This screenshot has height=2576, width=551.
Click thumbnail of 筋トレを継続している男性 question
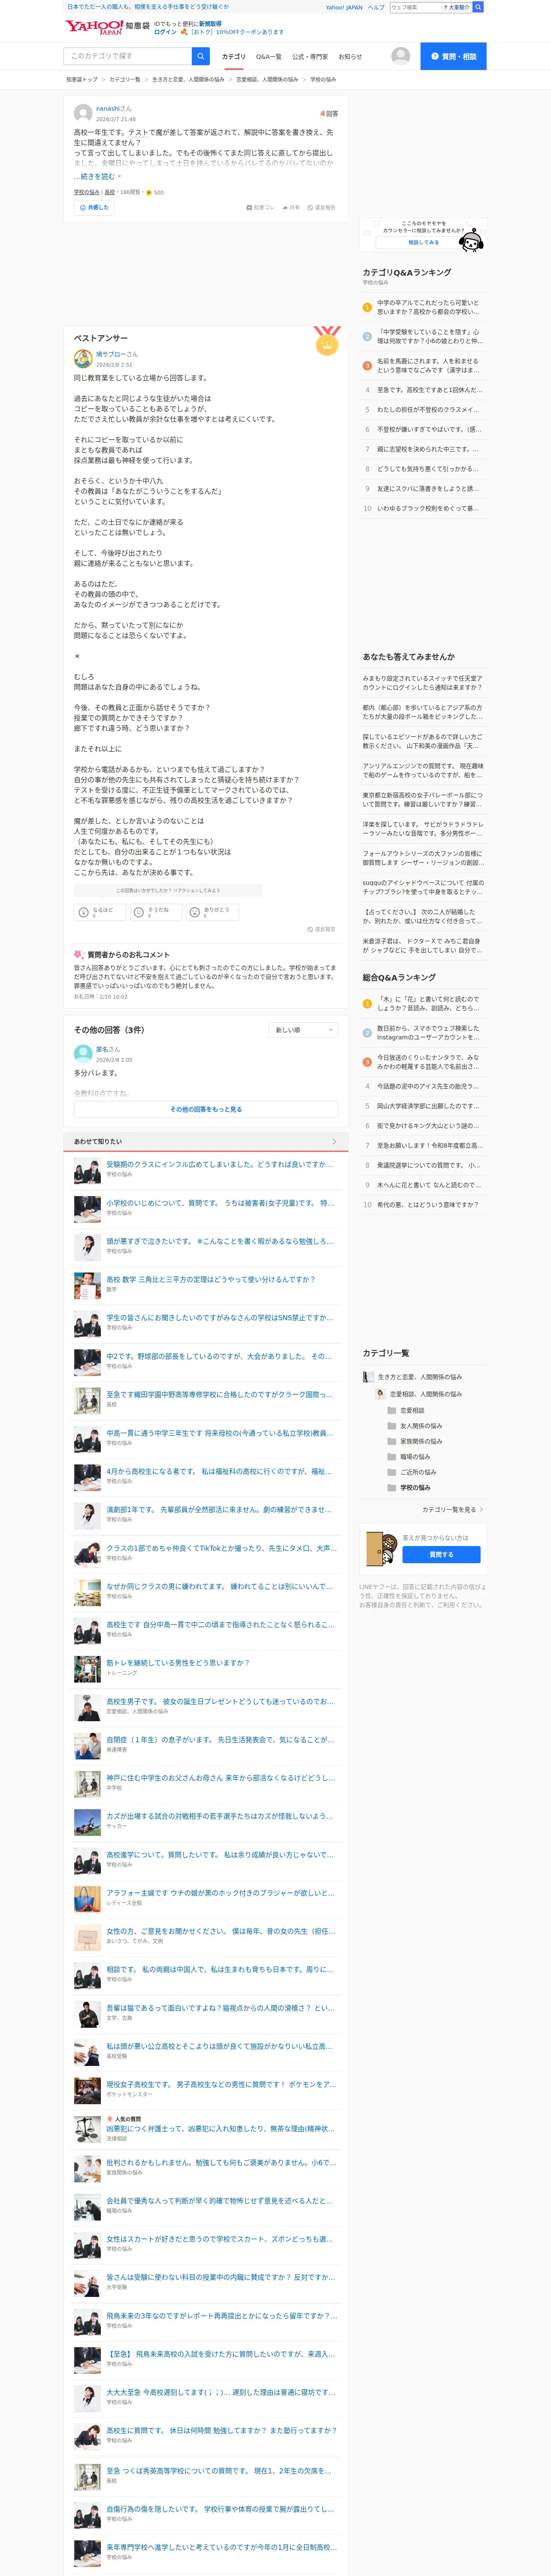click(x=87, y=1668)
